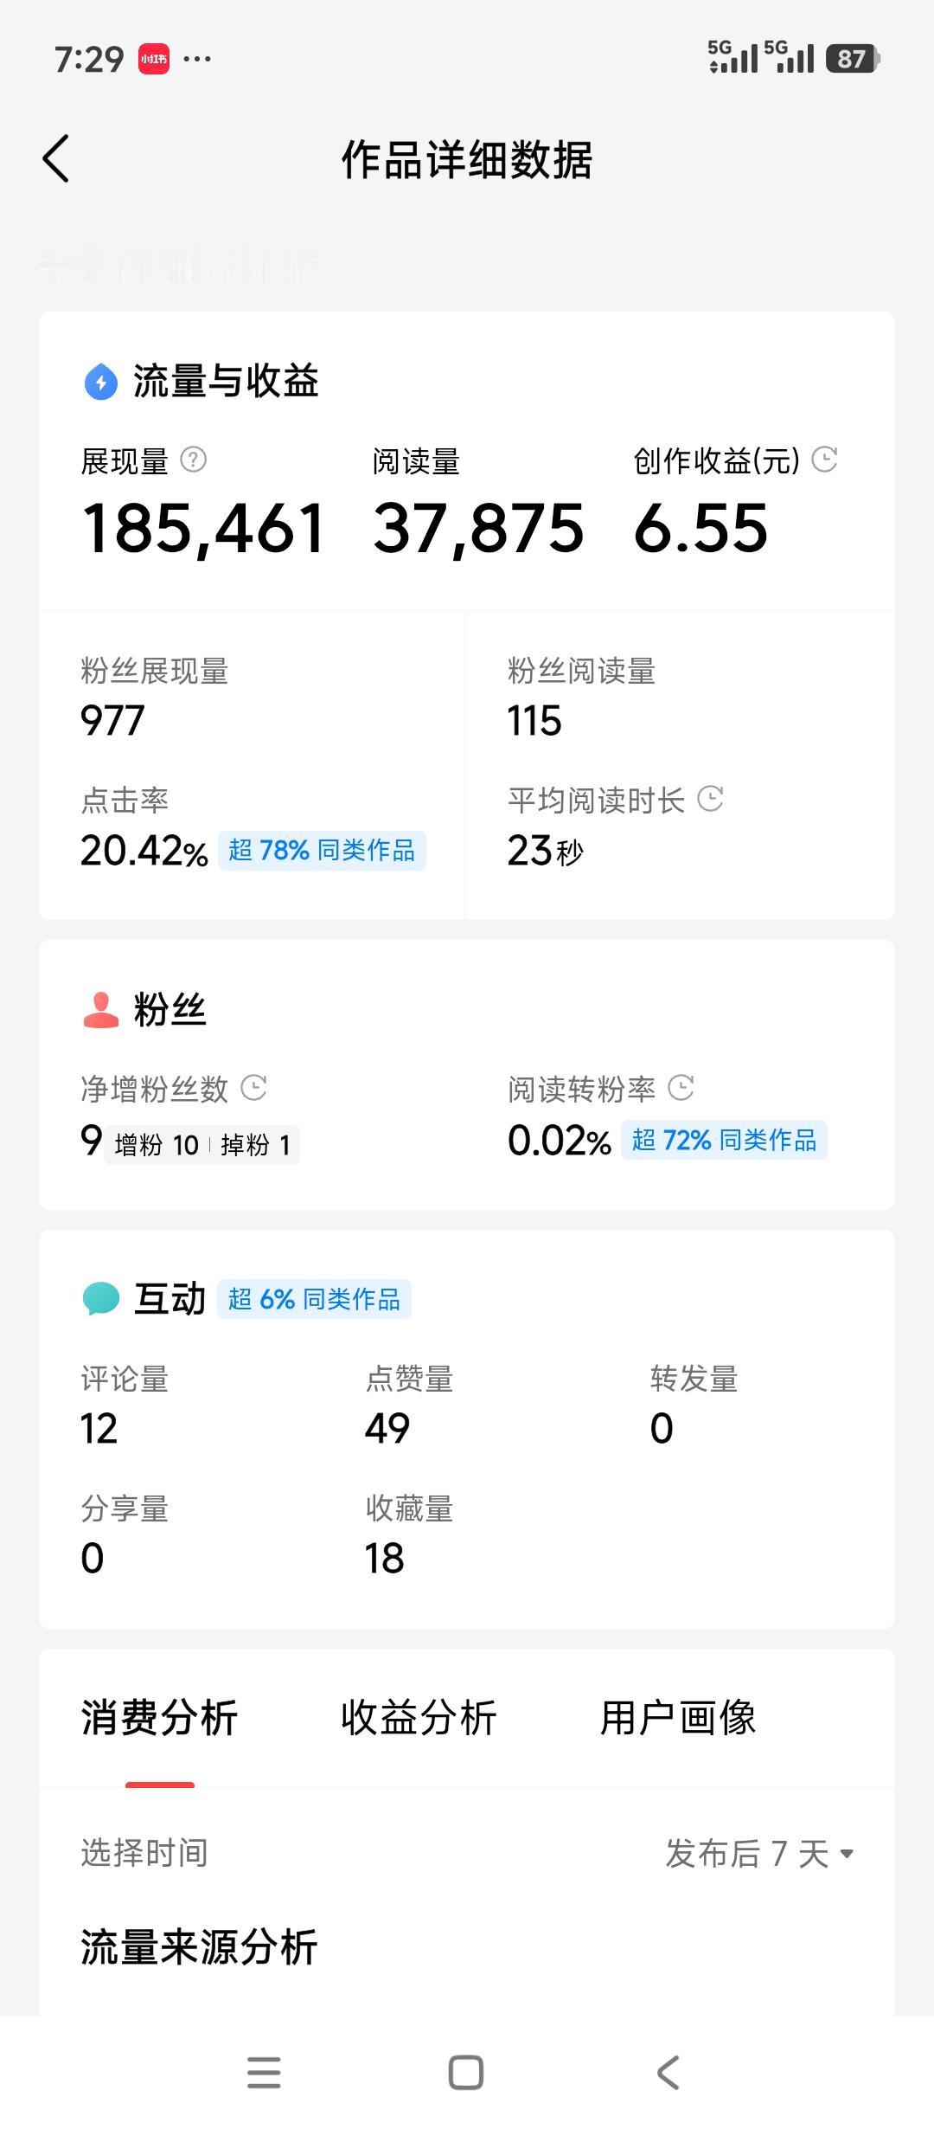This screenshot has width=934, height=2129.
Task: Tap the 超 6% 同类作品 interaction badge
Action: coord(314,1299)
